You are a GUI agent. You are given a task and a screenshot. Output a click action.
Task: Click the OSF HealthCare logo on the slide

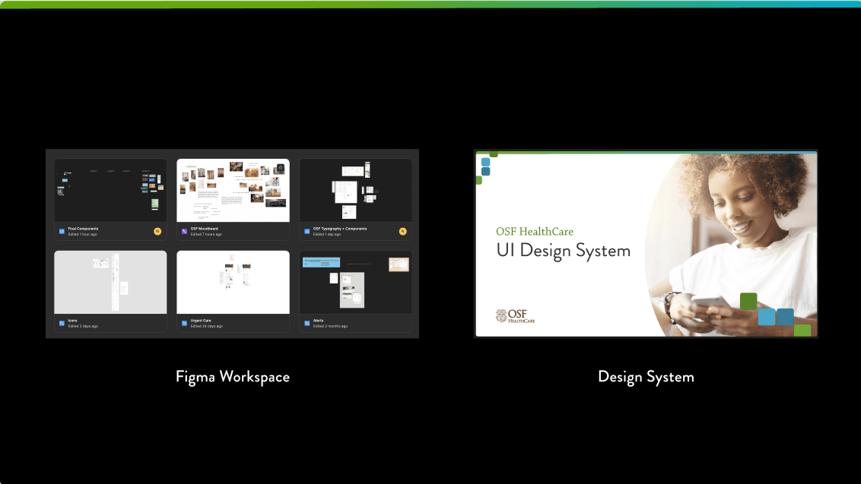pos(515,316)
